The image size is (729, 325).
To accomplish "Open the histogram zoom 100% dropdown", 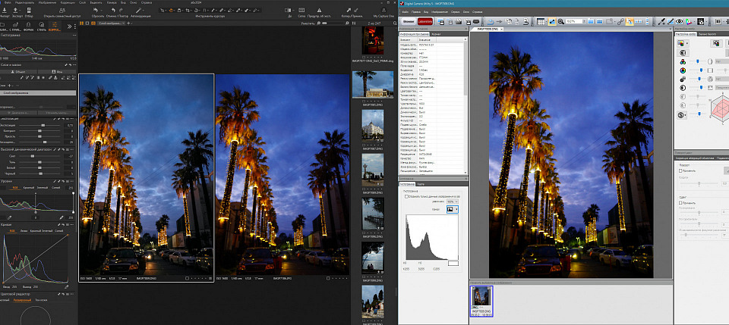I will click(x=452, y=202).
